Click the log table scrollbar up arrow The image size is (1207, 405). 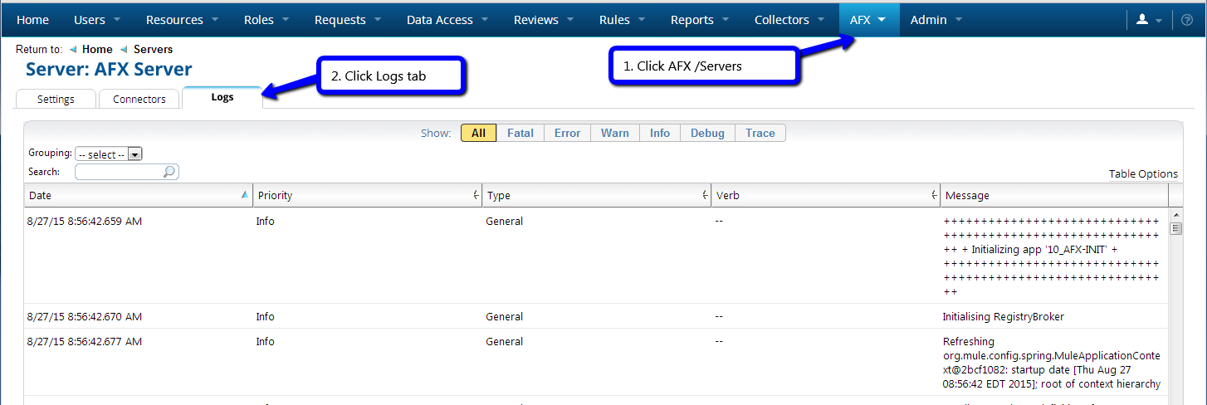1175,216
